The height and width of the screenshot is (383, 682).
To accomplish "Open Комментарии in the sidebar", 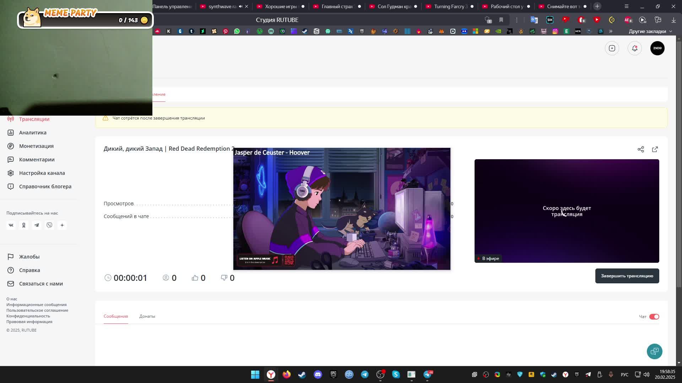I will pyautogui.click(x=37, y=160).
